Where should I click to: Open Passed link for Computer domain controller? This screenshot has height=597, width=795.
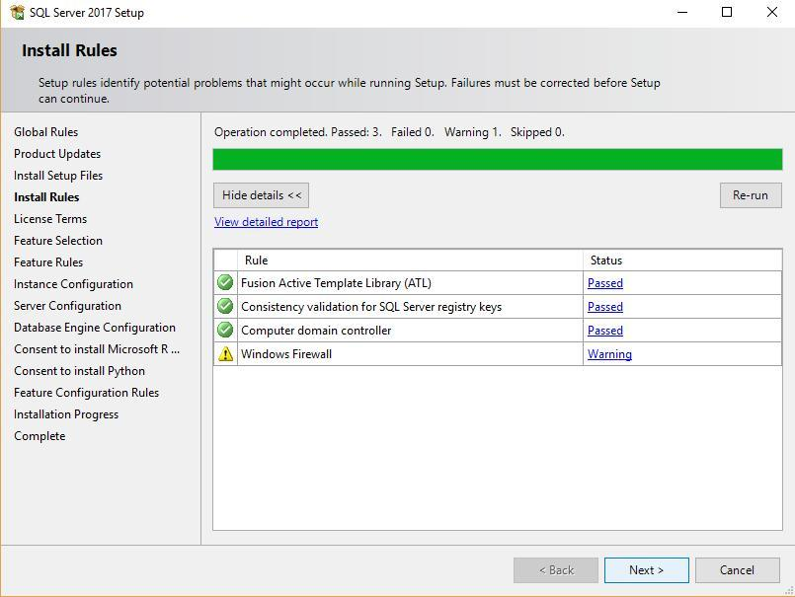click(x=604, y=331)
